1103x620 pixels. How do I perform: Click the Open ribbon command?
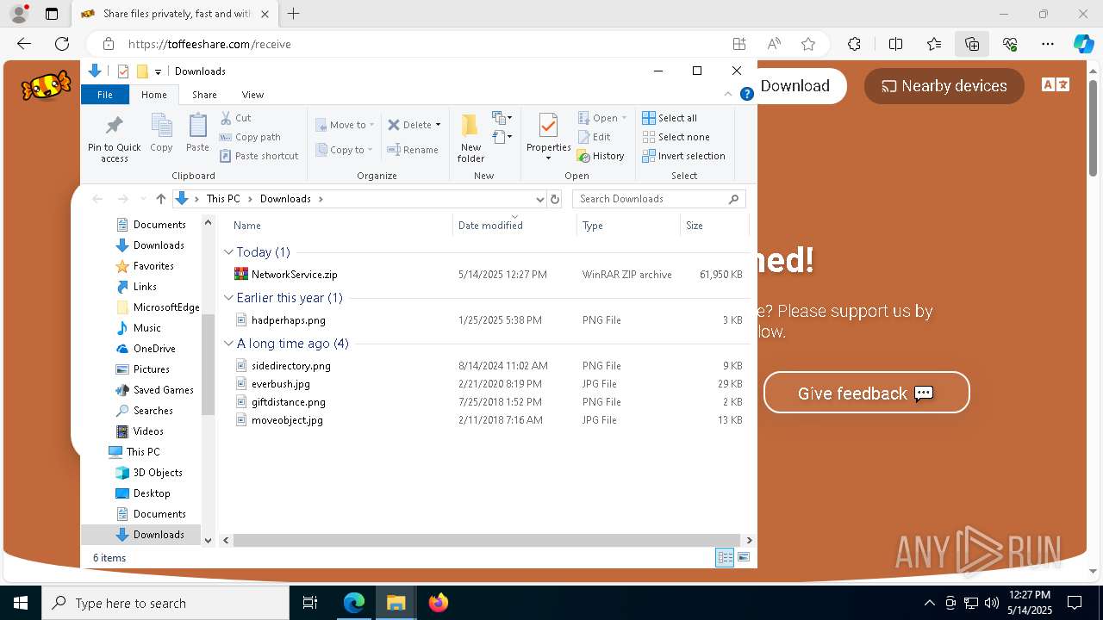click(601, 118)
